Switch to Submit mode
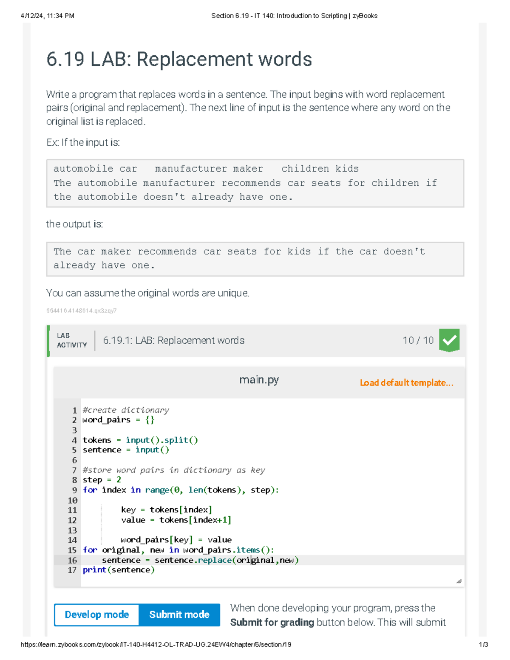 (179, 615)
